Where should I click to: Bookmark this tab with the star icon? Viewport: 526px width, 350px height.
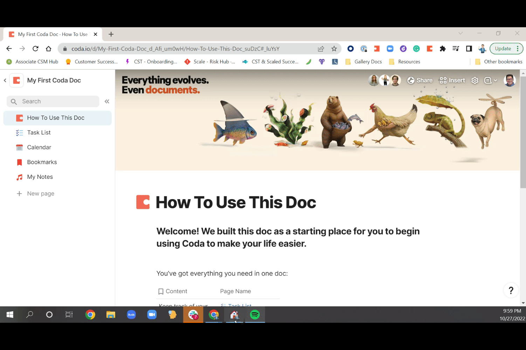coord(334,49)
